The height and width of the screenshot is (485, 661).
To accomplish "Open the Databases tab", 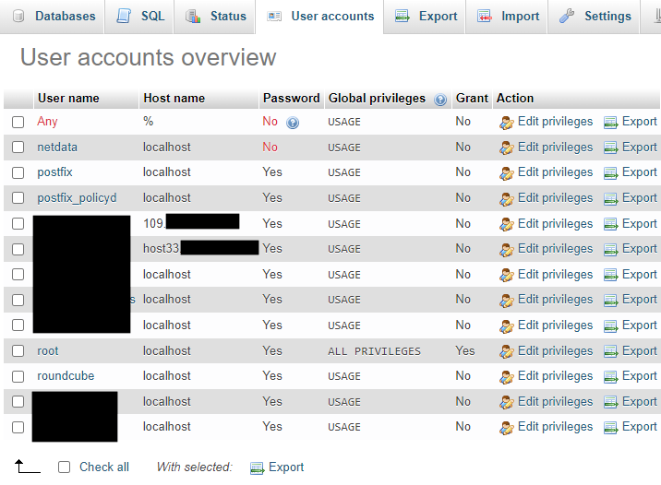I will pyautogui.click(x=52, y=17).
